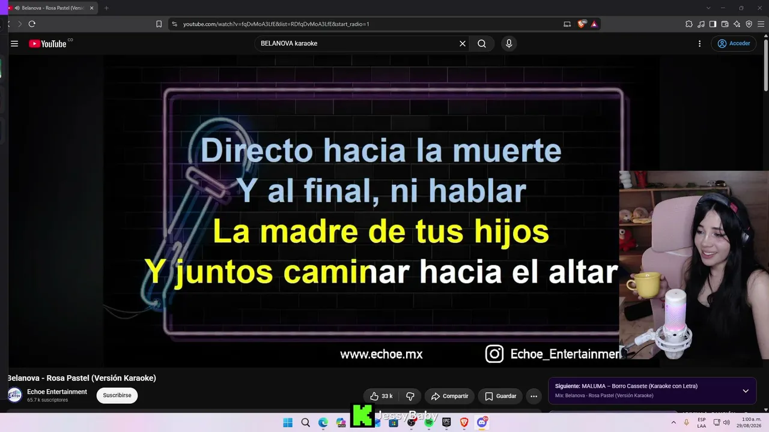Open picture-in-picture icon in address bar
This screenshot has width=769, height=432.
click(x=567, y=24)
